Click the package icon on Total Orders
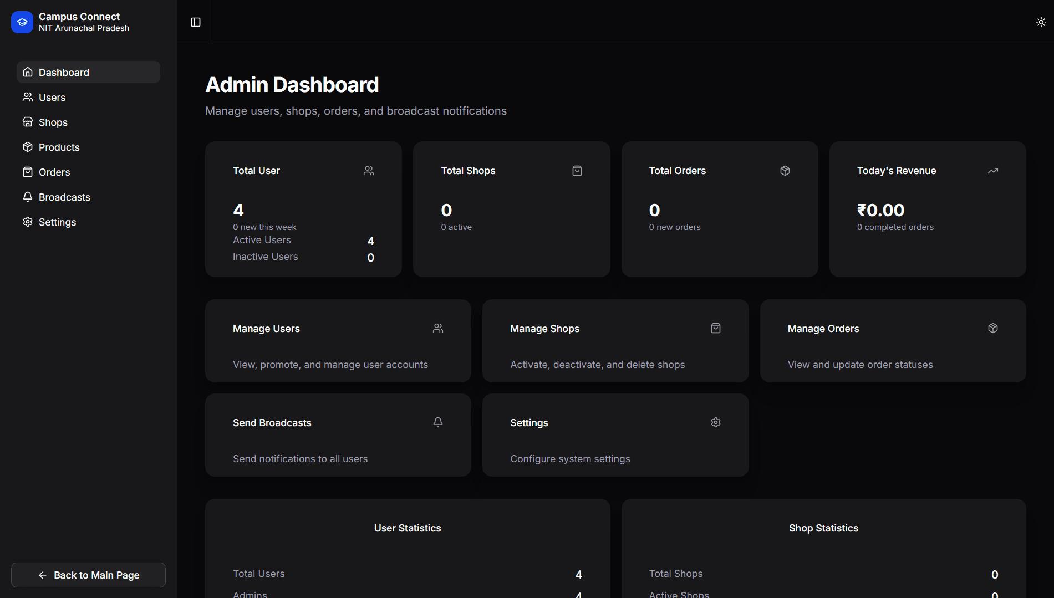1054x598 pixels. tap(785, 171)
